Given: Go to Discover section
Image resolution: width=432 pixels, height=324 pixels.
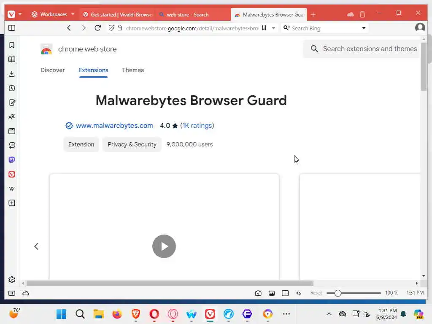Looking at the screenshot, I should (53, 70).
